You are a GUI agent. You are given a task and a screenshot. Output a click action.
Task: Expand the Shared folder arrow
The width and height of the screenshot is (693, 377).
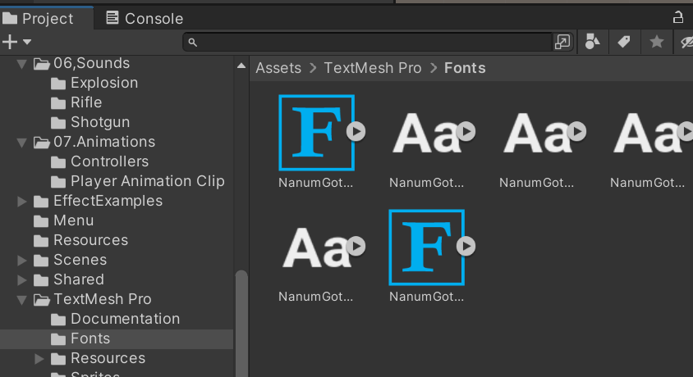coord(21,280)
